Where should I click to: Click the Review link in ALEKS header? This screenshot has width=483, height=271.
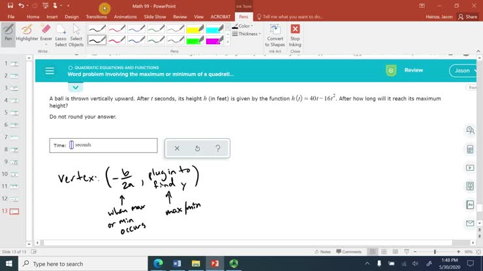coord(414,70)
